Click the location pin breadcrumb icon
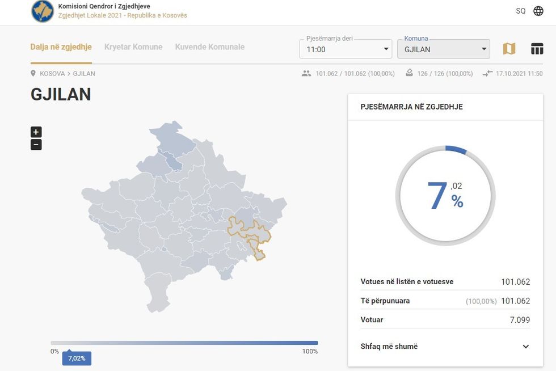The width and height of the screenshot is (556, 371). pos(33,74)
